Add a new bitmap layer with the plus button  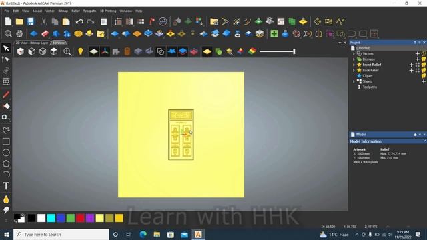pos(418,59)
